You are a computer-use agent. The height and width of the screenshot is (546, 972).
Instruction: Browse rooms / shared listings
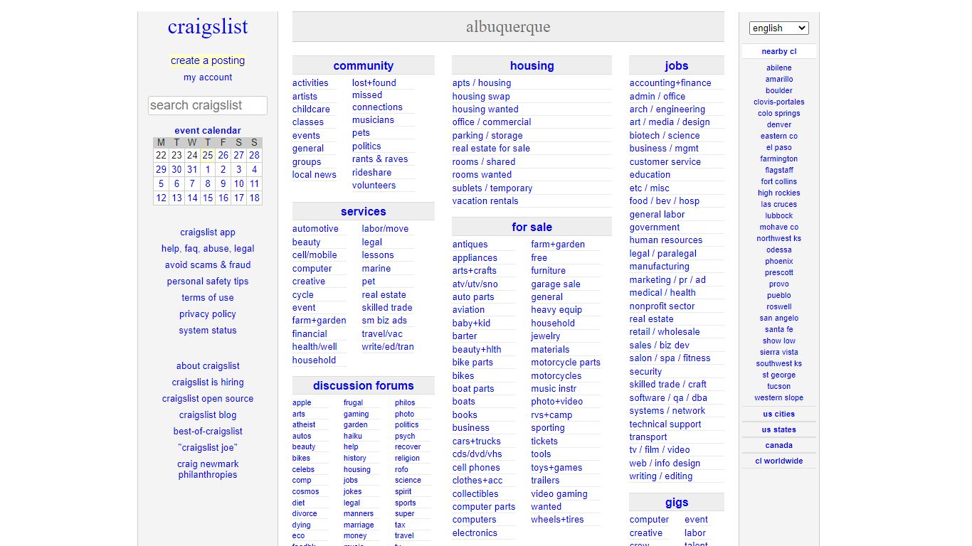[484, 161]
